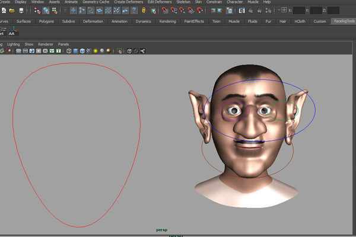Enable snap to points magnet icon
The height and width of the screenshot is (237, 356).
point(182,11)
